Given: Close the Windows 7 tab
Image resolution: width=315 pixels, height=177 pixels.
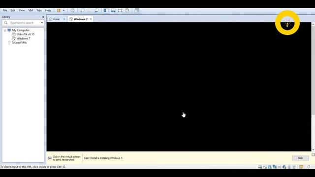Looking at the screenshot, I should (91, 19).
